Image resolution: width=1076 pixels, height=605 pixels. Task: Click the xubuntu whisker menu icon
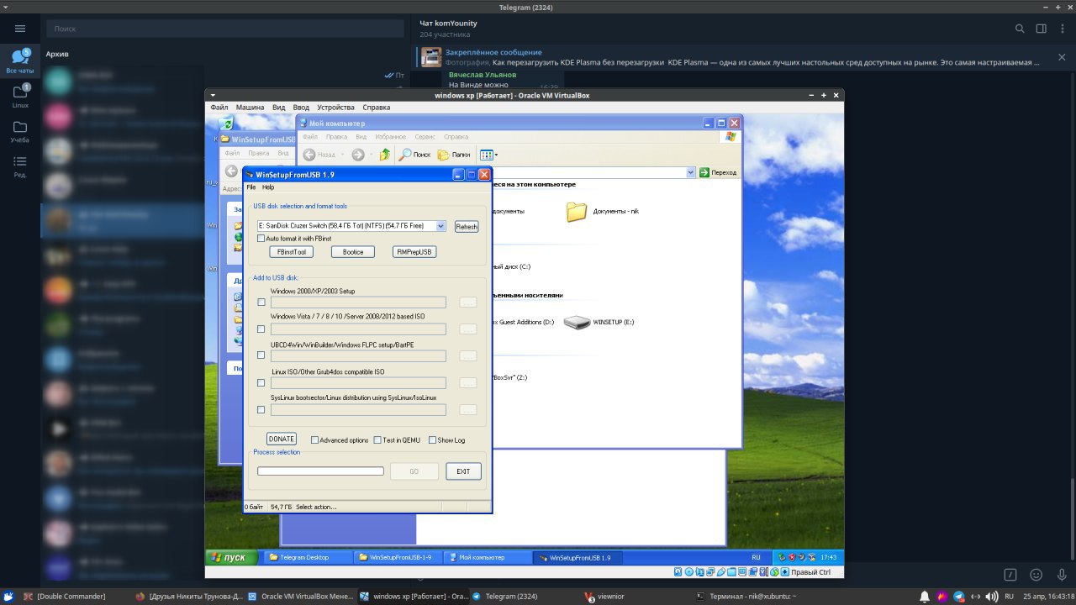pyautogui.click(x=8, y=597)
